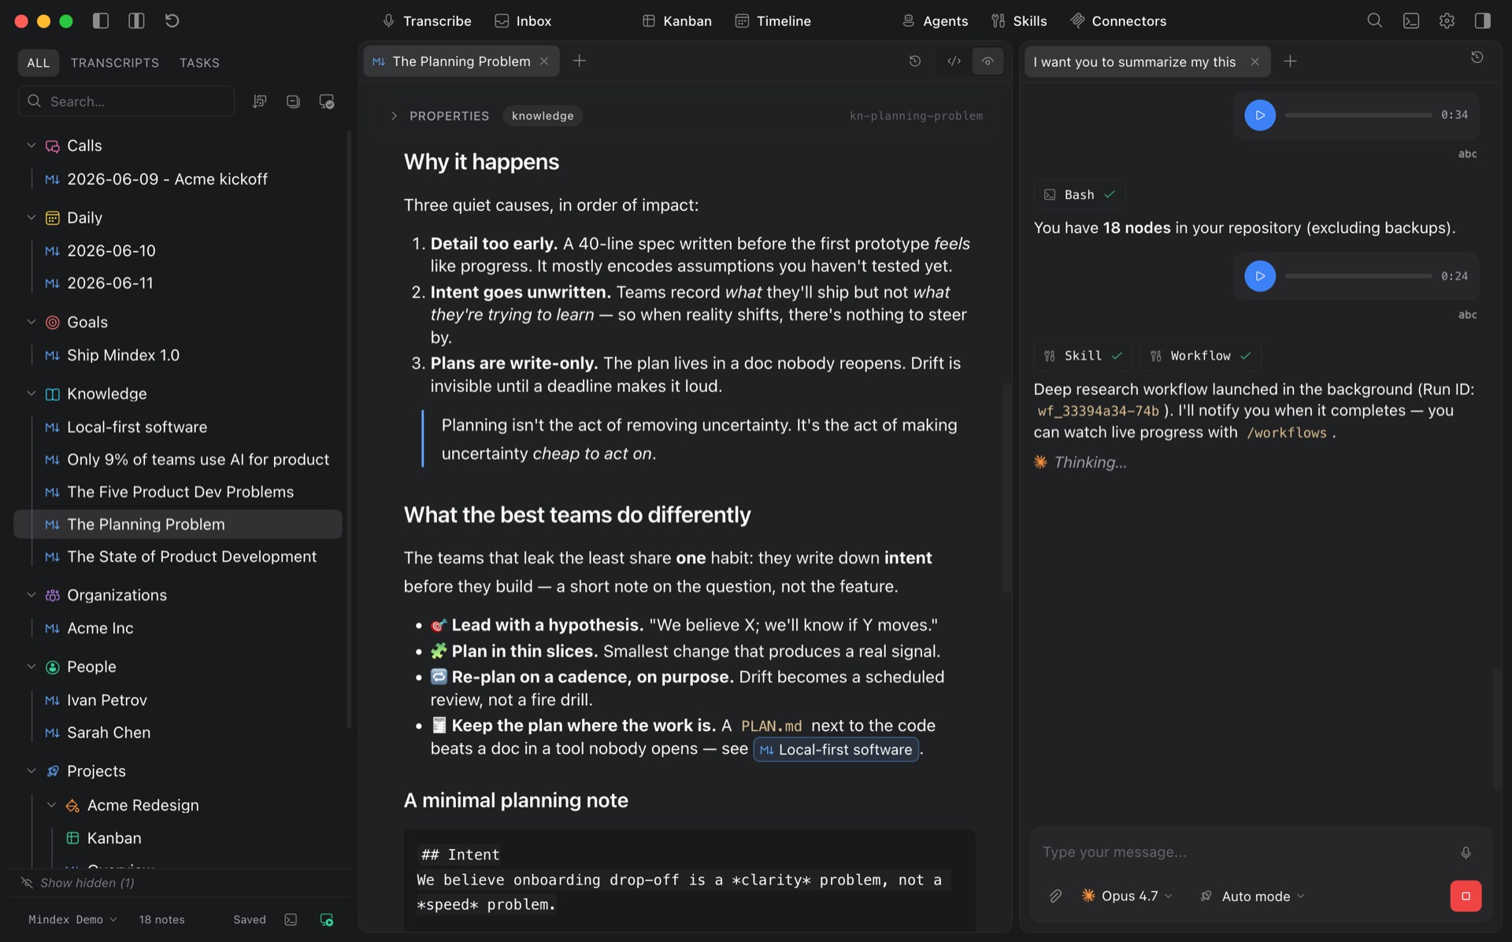Click the folder-check icon beside search
The width and height of the screenshot is (1512, 942).
pyautogui.click(x=327, y=102)
